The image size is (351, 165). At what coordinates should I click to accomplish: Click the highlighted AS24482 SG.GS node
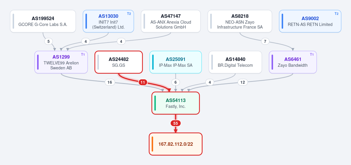coord(119,62)
